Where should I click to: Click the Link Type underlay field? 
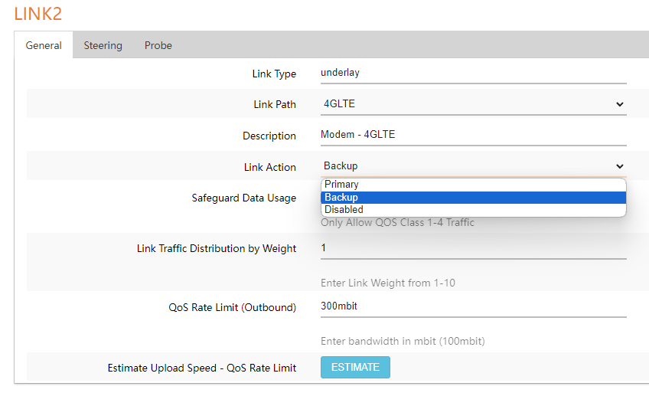(x=473, y=74)
